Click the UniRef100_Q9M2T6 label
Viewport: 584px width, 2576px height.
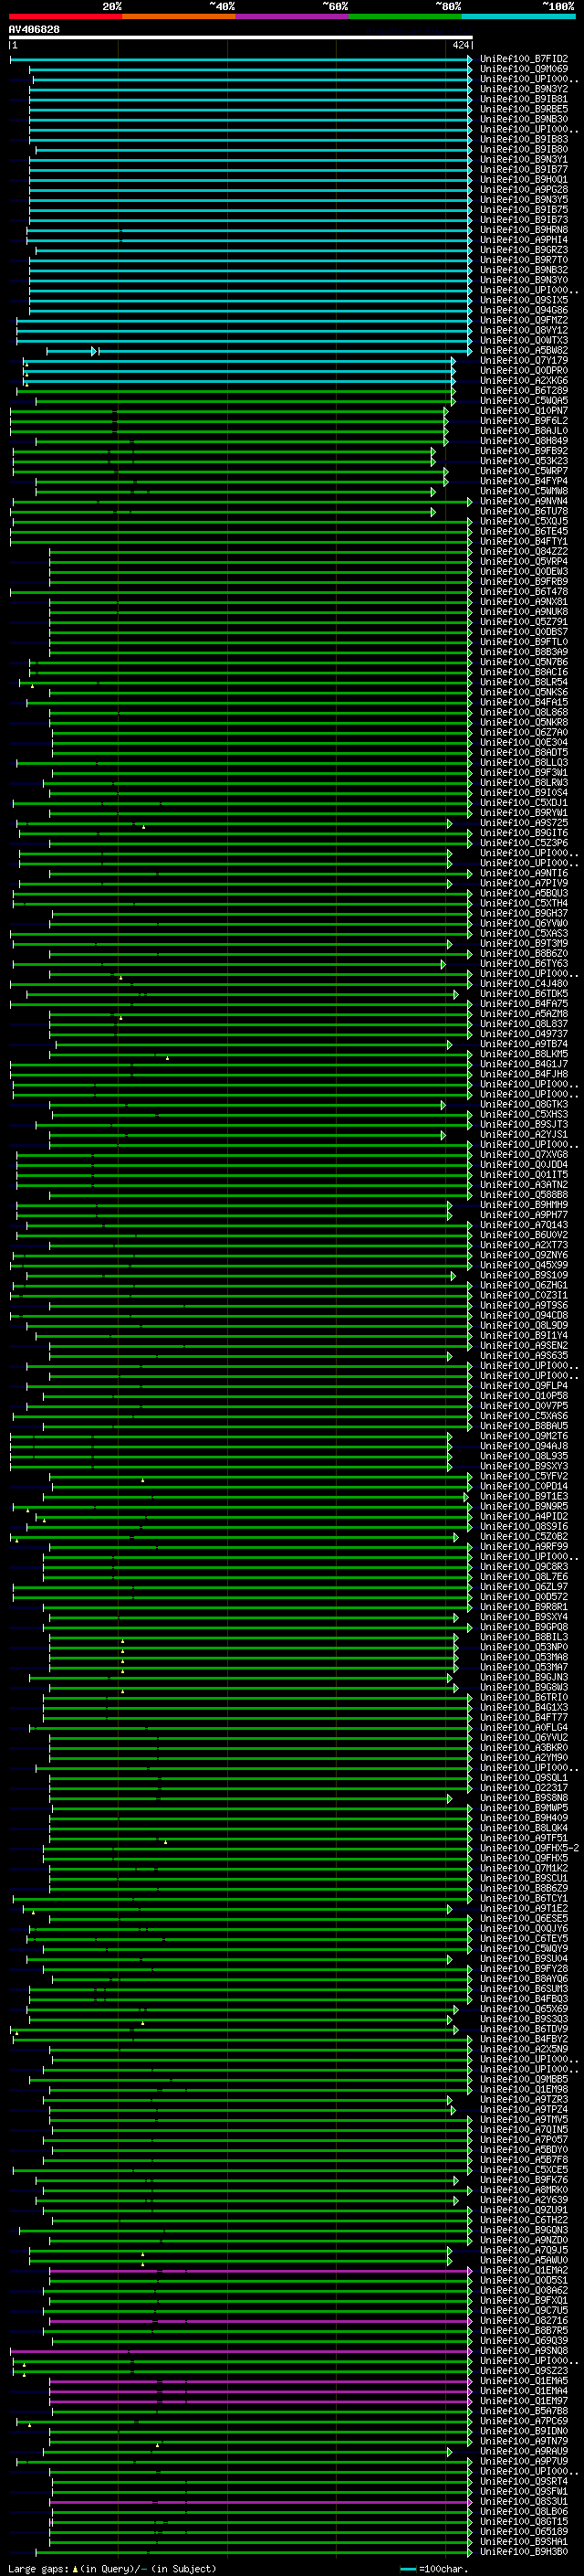tap(524, 1437)
